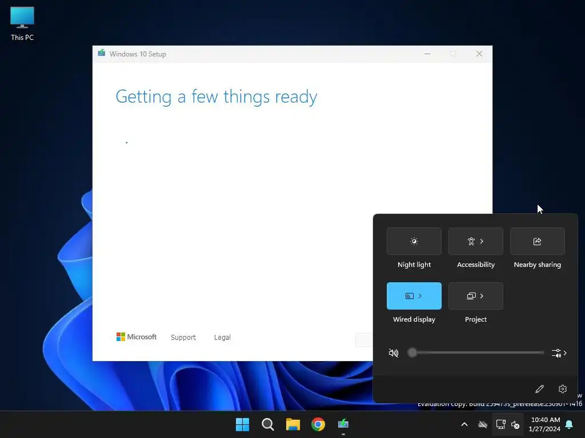This screenshot has width=585, height=438.
Task: Expand the Accessibility options chevron
Action: point(482,241)
